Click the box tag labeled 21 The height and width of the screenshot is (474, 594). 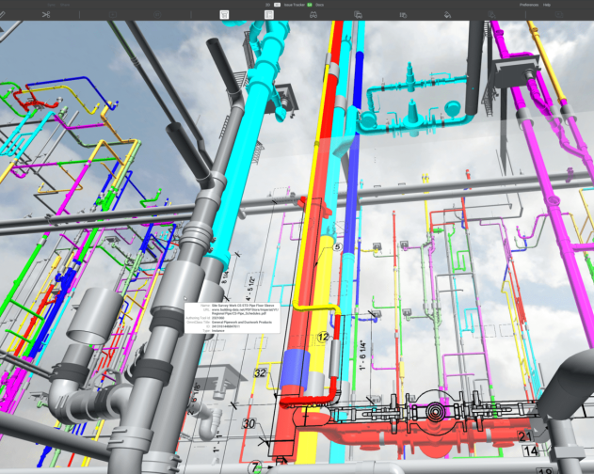click(525, 436)
